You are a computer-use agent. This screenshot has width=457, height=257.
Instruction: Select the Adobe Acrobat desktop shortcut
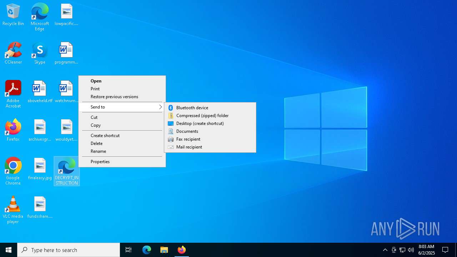(13, 94)
